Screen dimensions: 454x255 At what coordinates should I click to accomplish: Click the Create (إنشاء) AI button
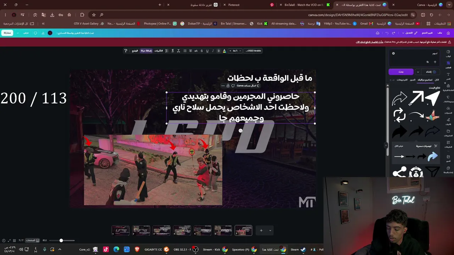click(431, 72)
